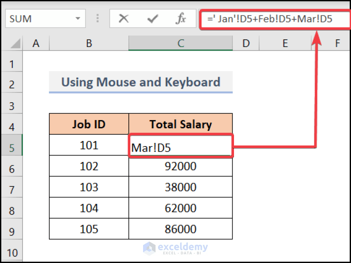
Task: Select the cell containing 103
Action: pyautogui.click(x=89, y=187)
